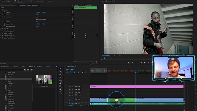Click filter icon below Effect Controls timeline
This screenshot has width=197, height=111.
pos(90,64)
